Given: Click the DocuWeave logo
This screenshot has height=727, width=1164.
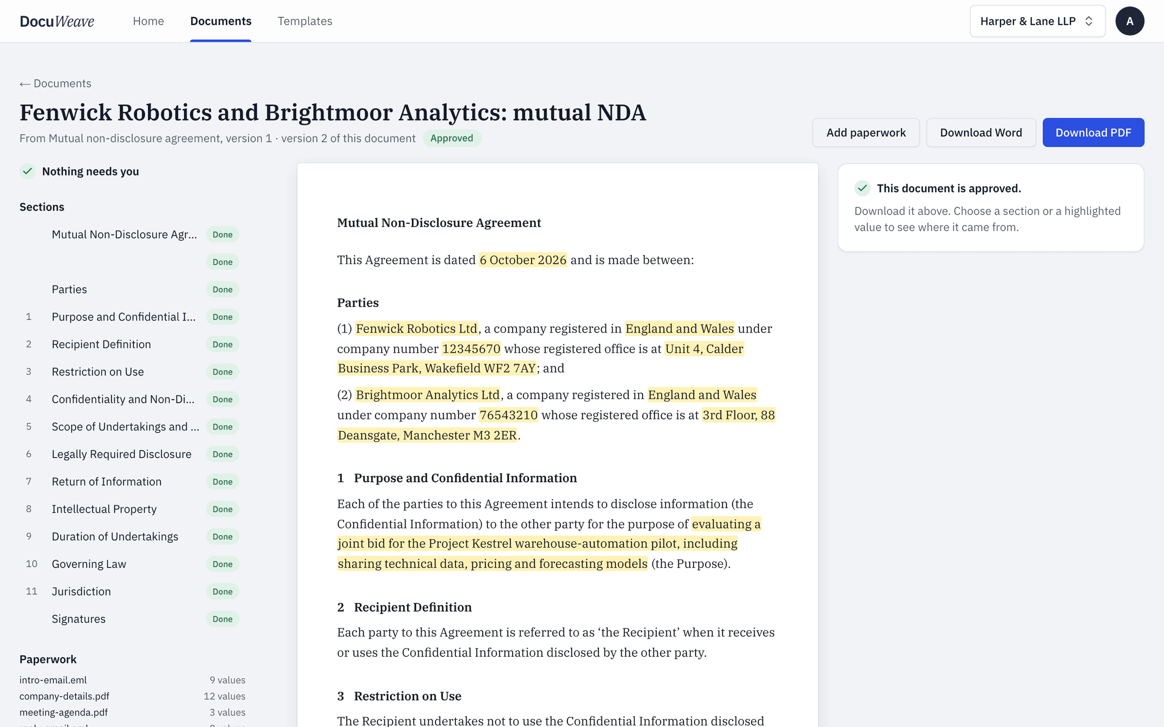Looking at the screenshot, I should tap(57, 21).
